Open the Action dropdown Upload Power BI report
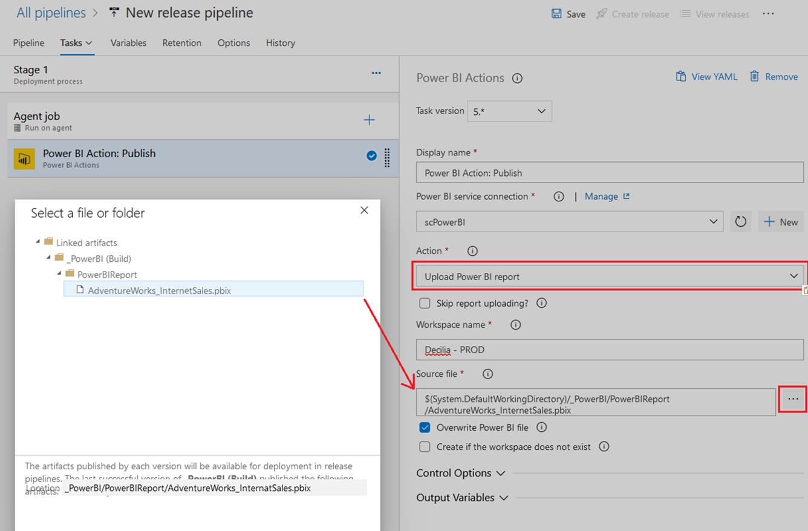This screenshot has width=808, height=531. pyautogui.click(x=610, y=276)
